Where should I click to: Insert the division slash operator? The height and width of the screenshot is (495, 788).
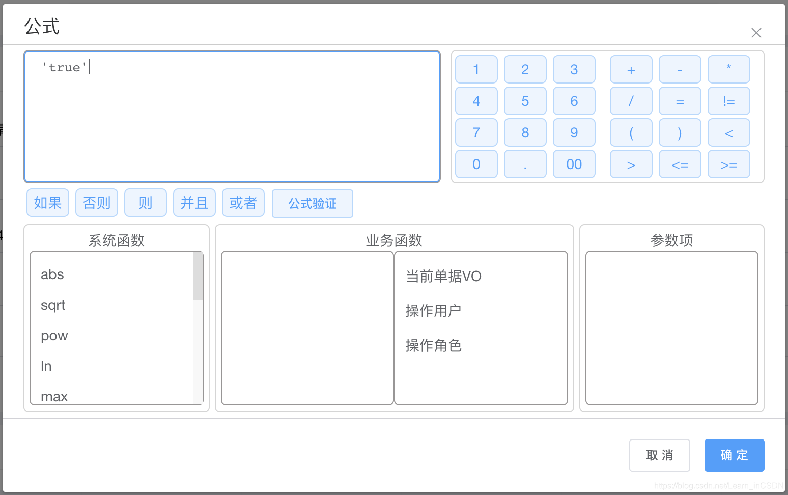pyautogui.click(x=631, y=101)
